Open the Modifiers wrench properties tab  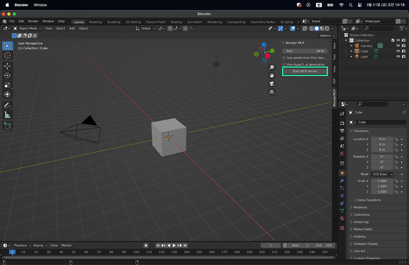342,180
